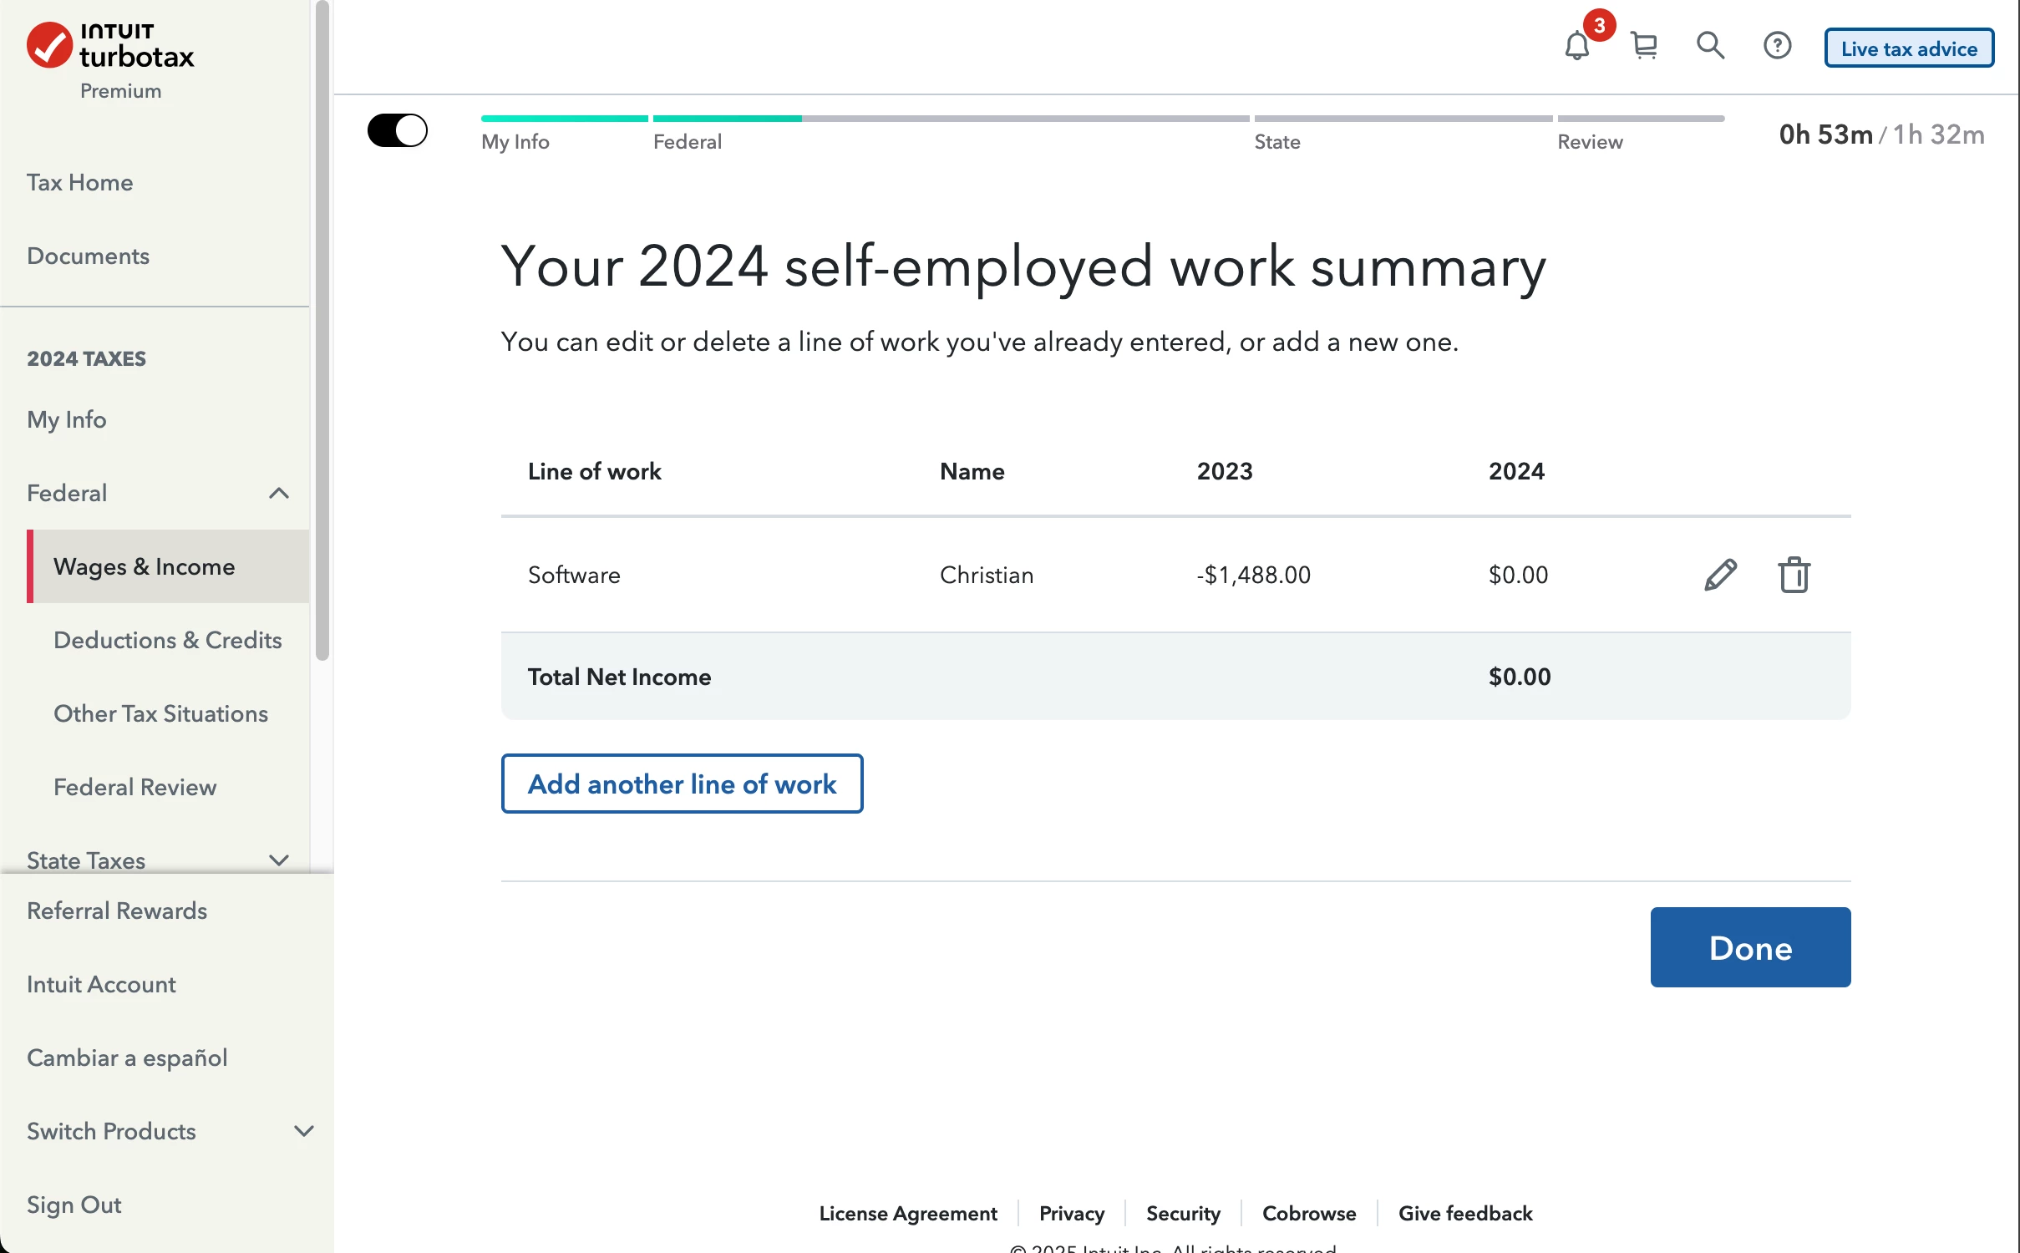Expand the State Taxes section
This screenshot has width=2020, height=1253.
(x=279, y=860)
